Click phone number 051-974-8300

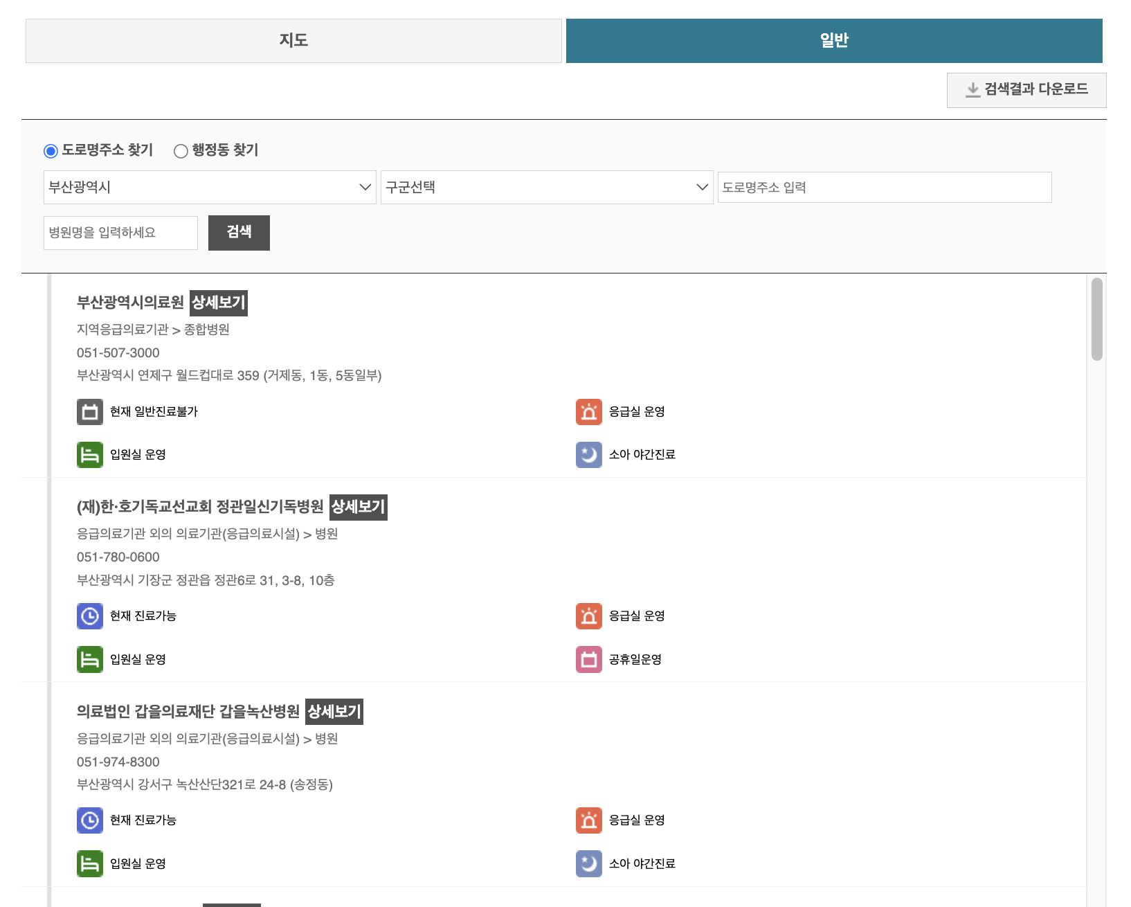pyautogui.click(x=118, y=762)
